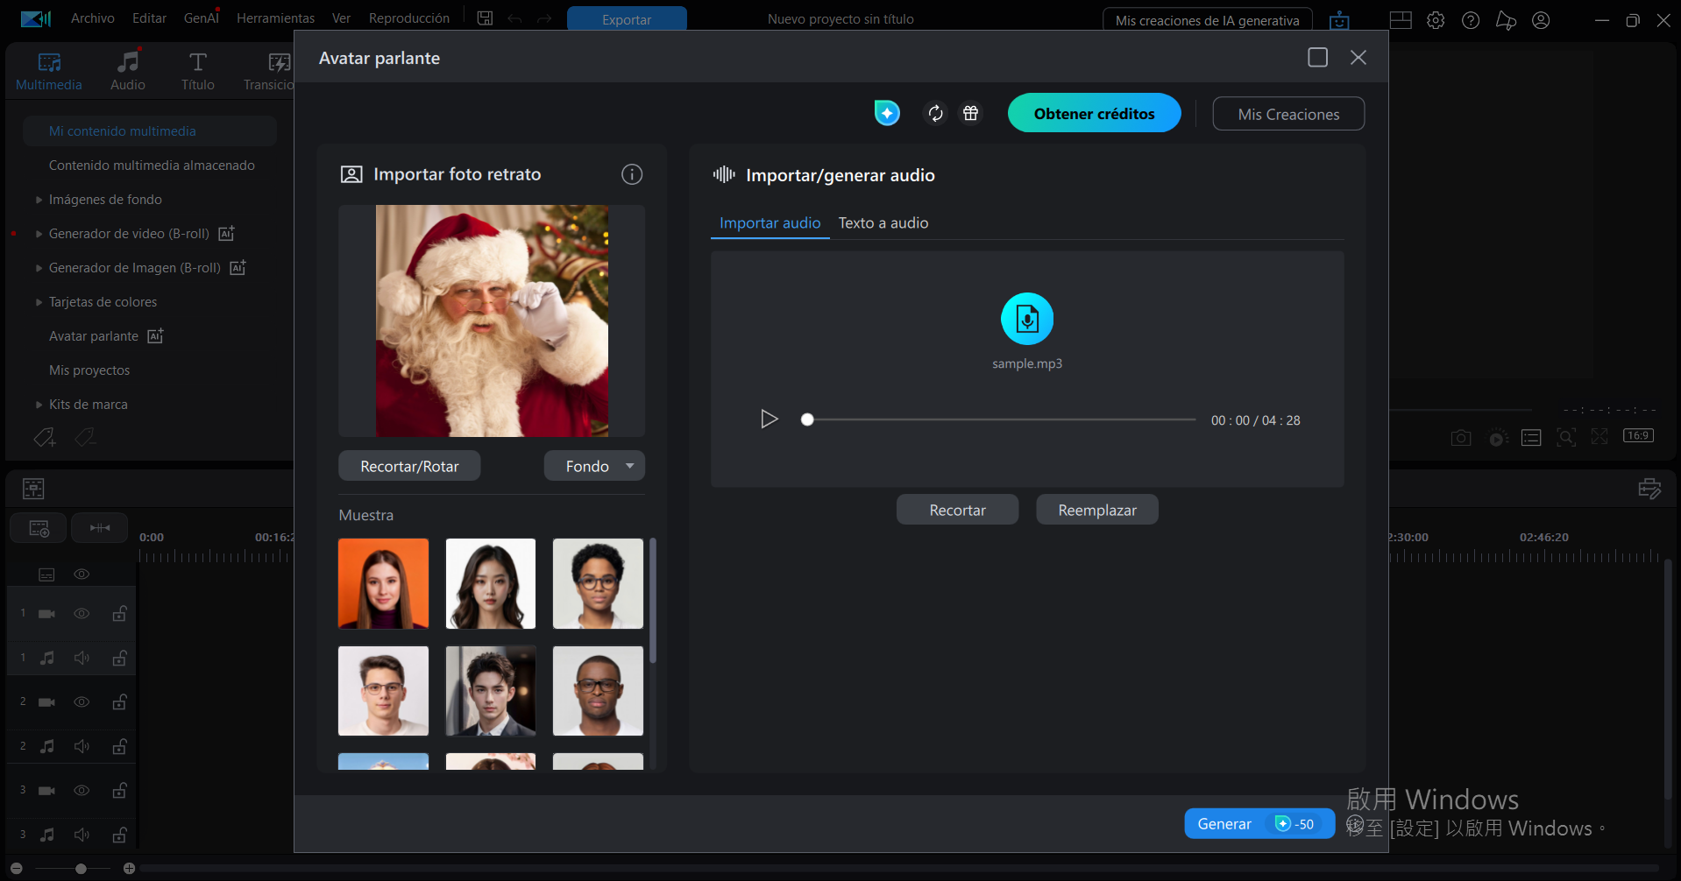Take a snapshot with the camera icon
Viewport: 1681px width, 881px height.
[x=1460, y=437]
